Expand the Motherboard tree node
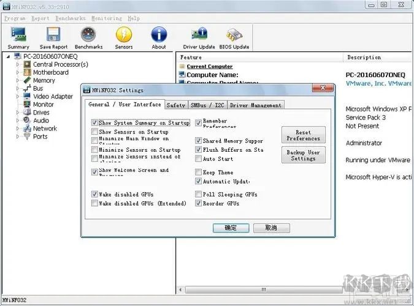This screenshot has height=306, width=414. (17, 72)
